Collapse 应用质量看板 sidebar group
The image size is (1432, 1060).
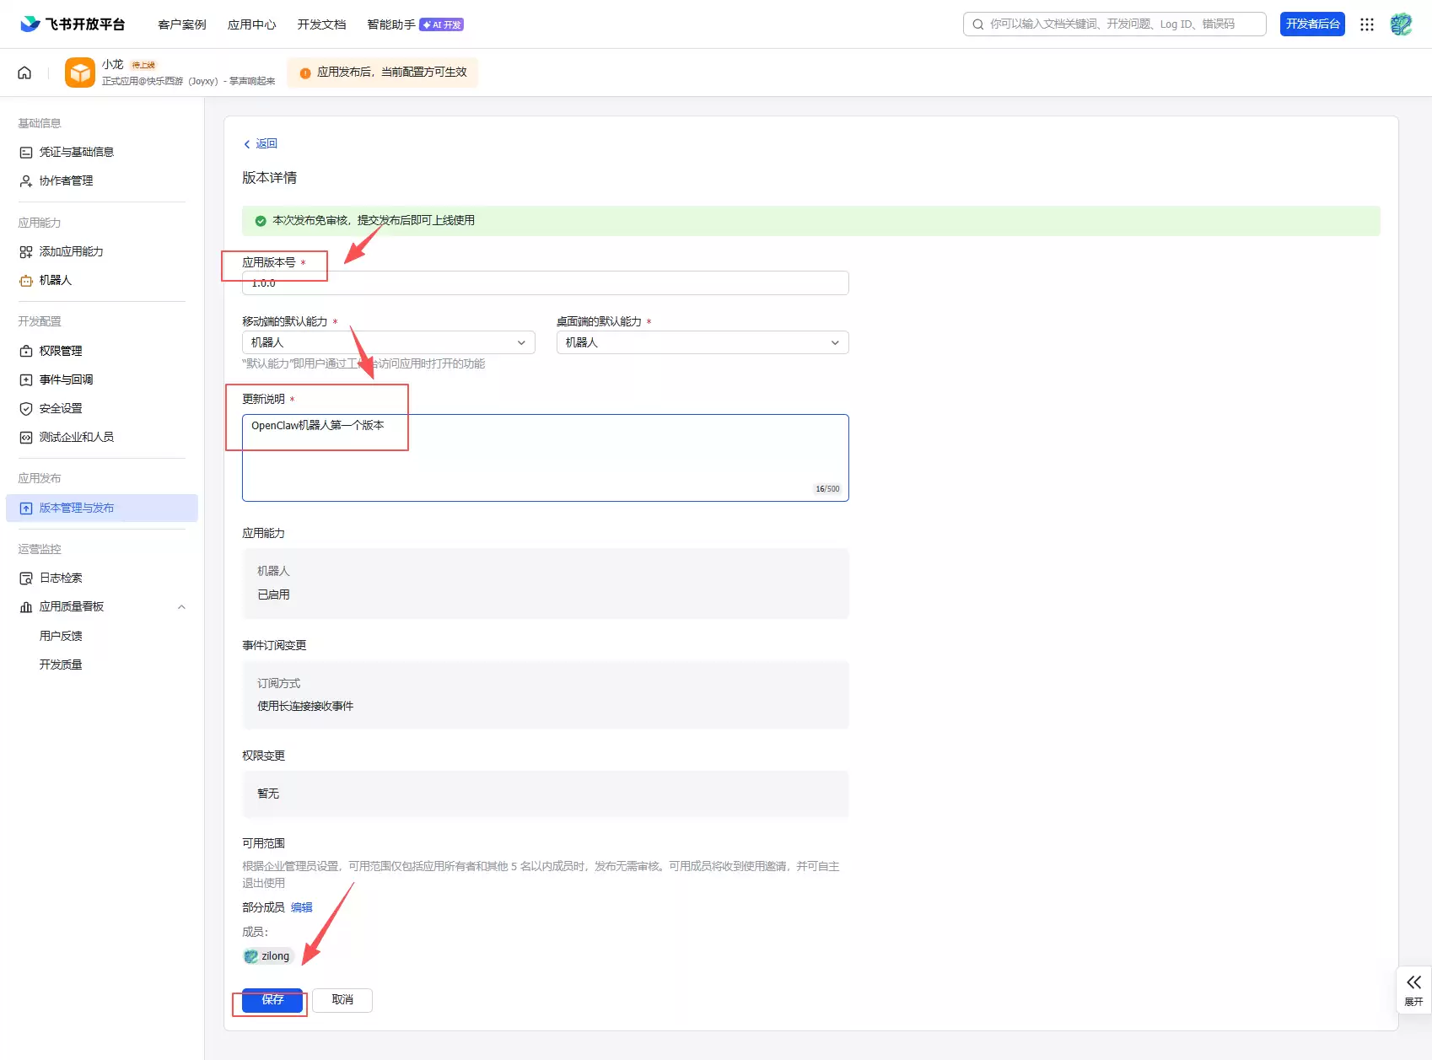click(181, 607)
